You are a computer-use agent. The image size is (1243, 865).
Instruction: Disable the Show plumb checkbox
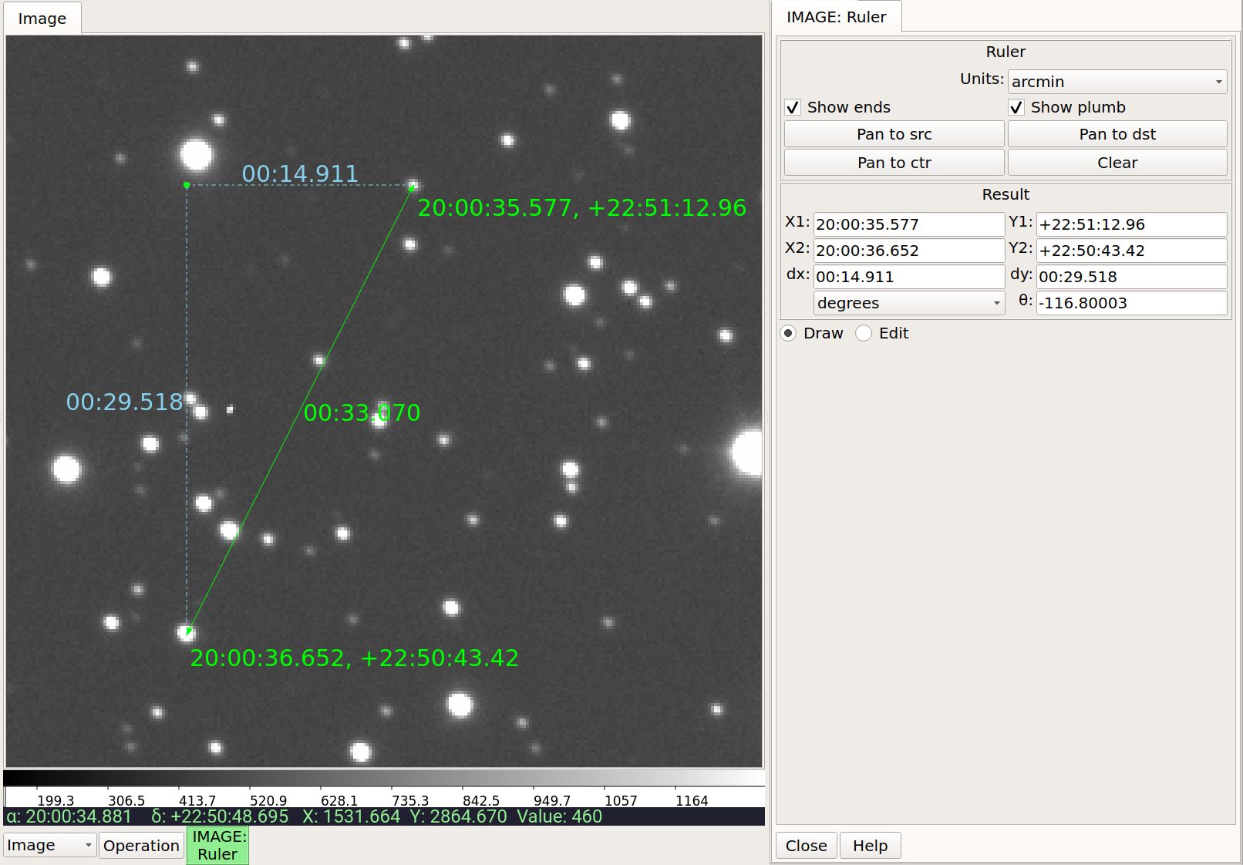coord(1016,107)
